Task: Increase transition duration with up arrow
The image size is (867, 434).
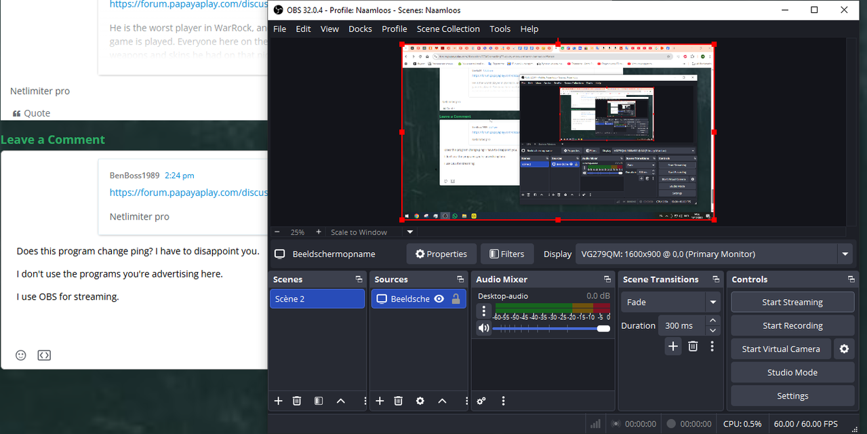Action: [x=712, y=321]
